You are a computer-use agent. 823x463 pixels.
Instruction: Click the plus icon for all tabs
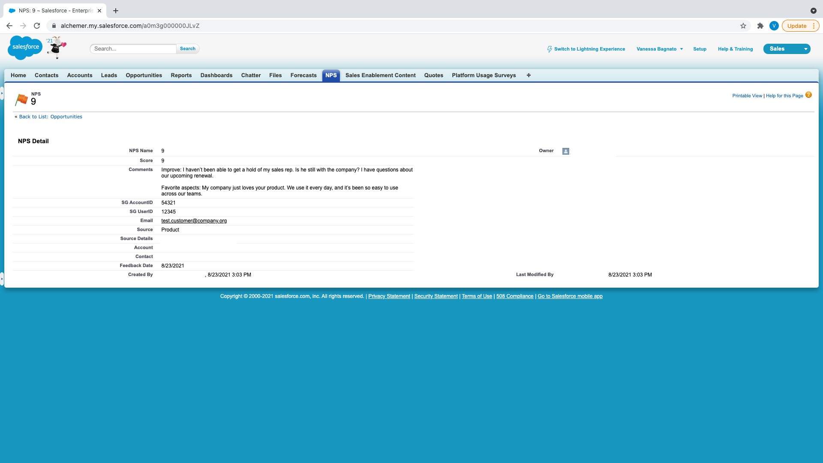pos(529,75)
